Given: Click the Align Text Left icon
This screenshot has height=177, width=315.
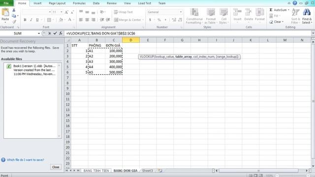Looking at the screenshot, I should click(81, 20).
